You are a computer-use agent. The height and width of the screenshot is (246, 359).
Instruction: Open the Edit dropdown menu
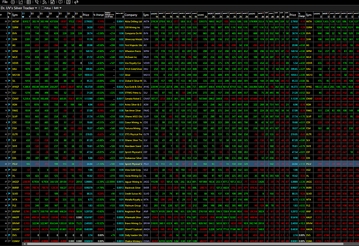coord(58,8)
